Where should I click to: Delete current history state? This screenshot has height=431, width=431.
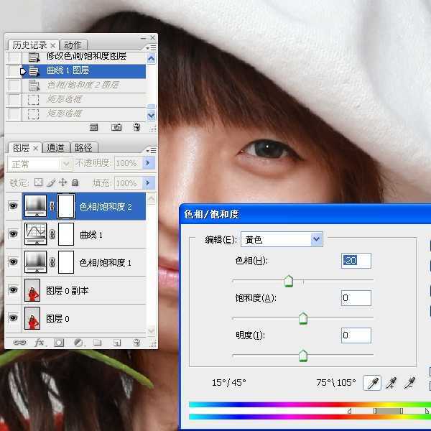click(x=136, y=127)
